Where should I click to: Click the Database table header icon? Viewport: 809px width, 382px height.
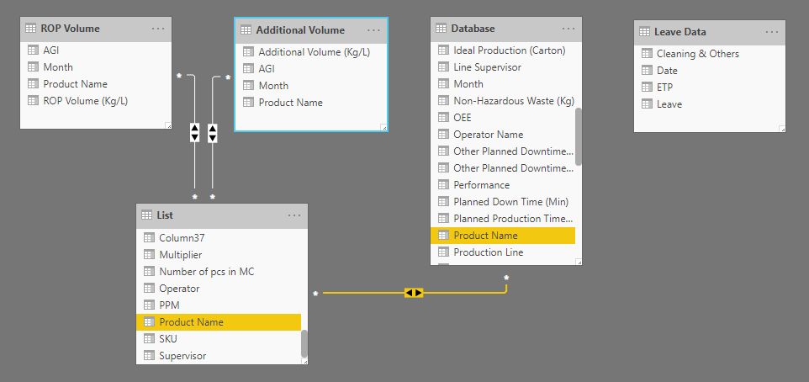[442, 29]
